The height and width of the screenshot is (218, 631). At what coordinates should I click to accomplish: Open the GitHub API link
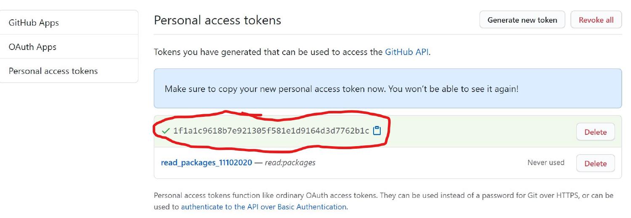(x=406, y=53)
